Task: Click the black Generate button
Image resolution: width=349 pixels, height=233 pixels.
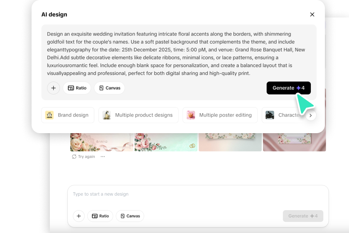Action: click(x=288, y=88)
